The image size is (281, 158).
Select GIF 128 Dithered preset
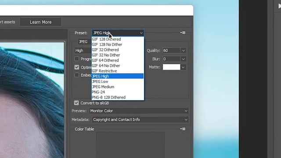click(x=118, y=39)
